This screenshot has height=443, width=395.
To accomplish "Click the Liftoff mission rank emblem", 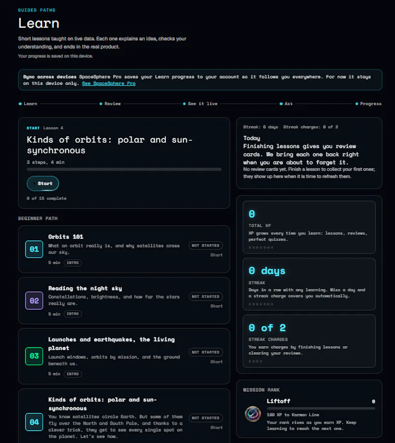I will point(253,414).
